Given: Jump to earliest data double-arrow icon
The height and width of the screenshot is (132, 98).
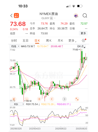Looking at the screenshot, I should click(x=14, y=99).
